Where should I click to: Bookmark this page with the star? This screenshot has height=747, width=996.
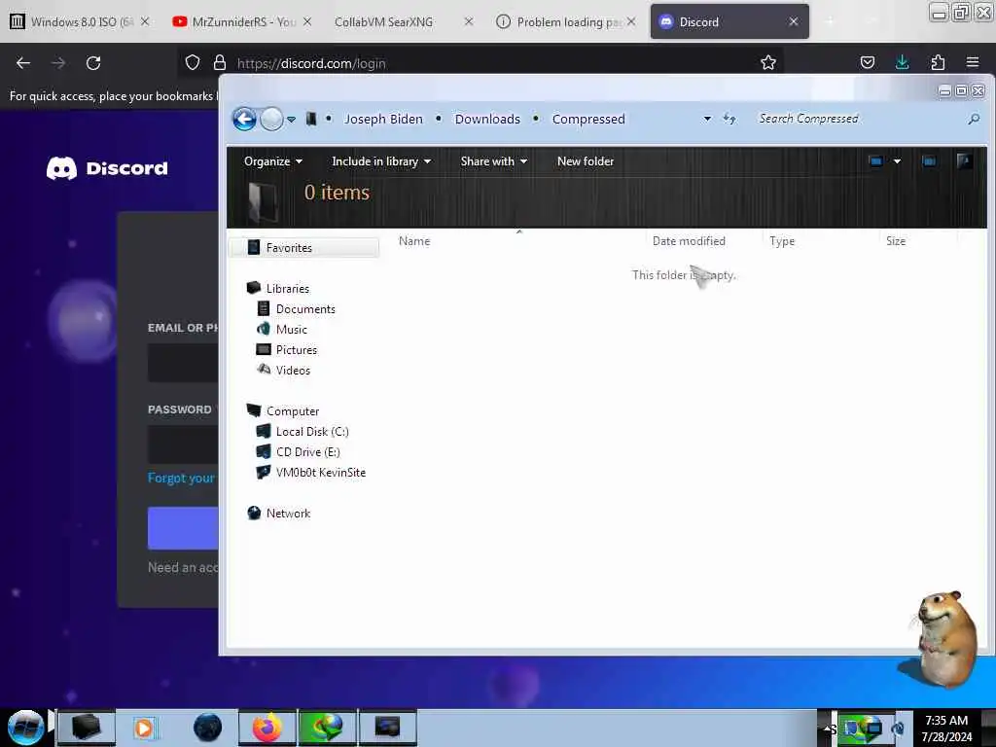pos(768,62)
